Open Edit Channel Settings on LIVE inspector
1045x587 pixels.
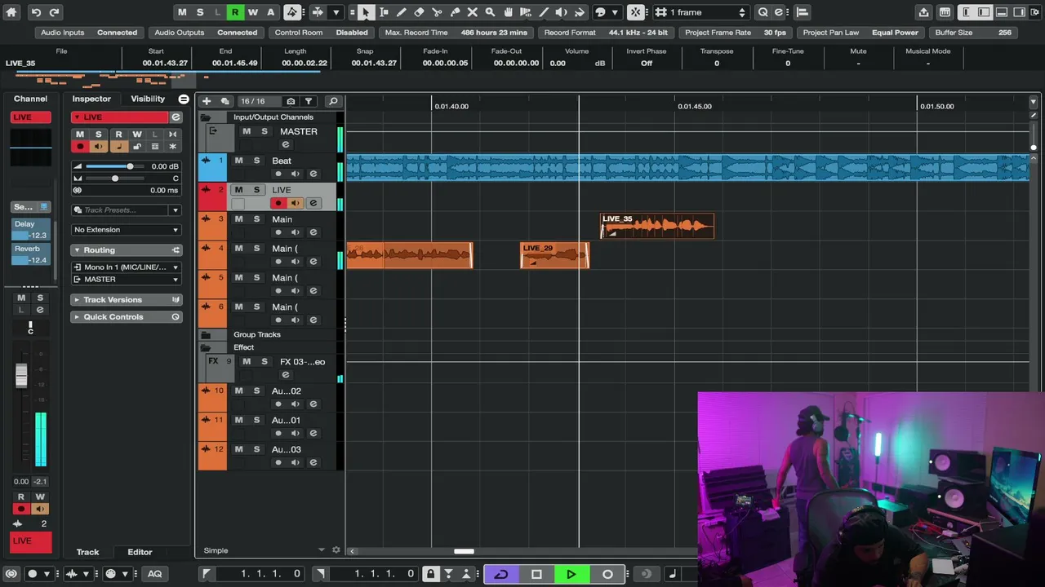tap(176, 117)
